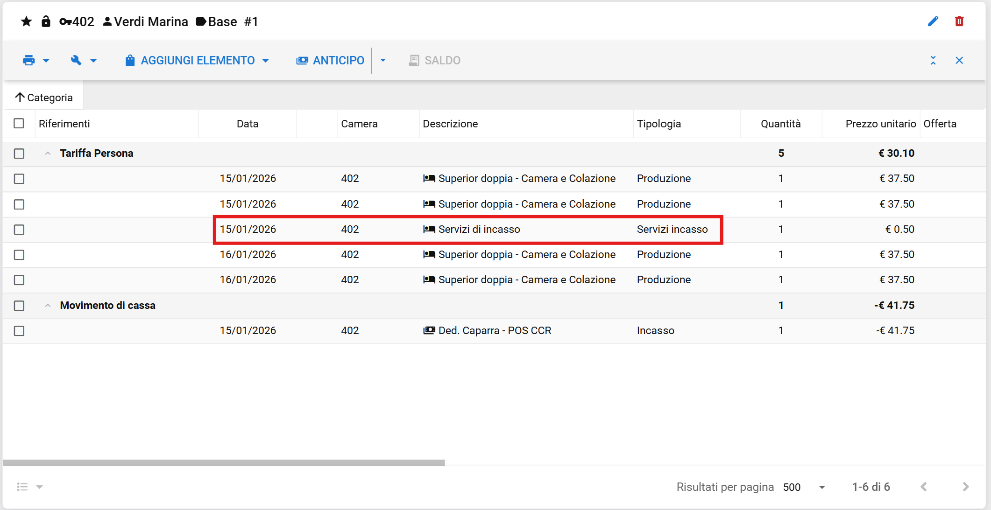This screenshot has height=510, width=991.
Task: Click the padlock icon in header
Action: 46,21
